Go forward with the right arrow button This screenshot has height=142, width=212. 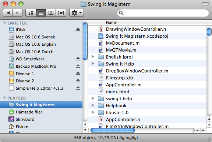(x=17, y=13)
